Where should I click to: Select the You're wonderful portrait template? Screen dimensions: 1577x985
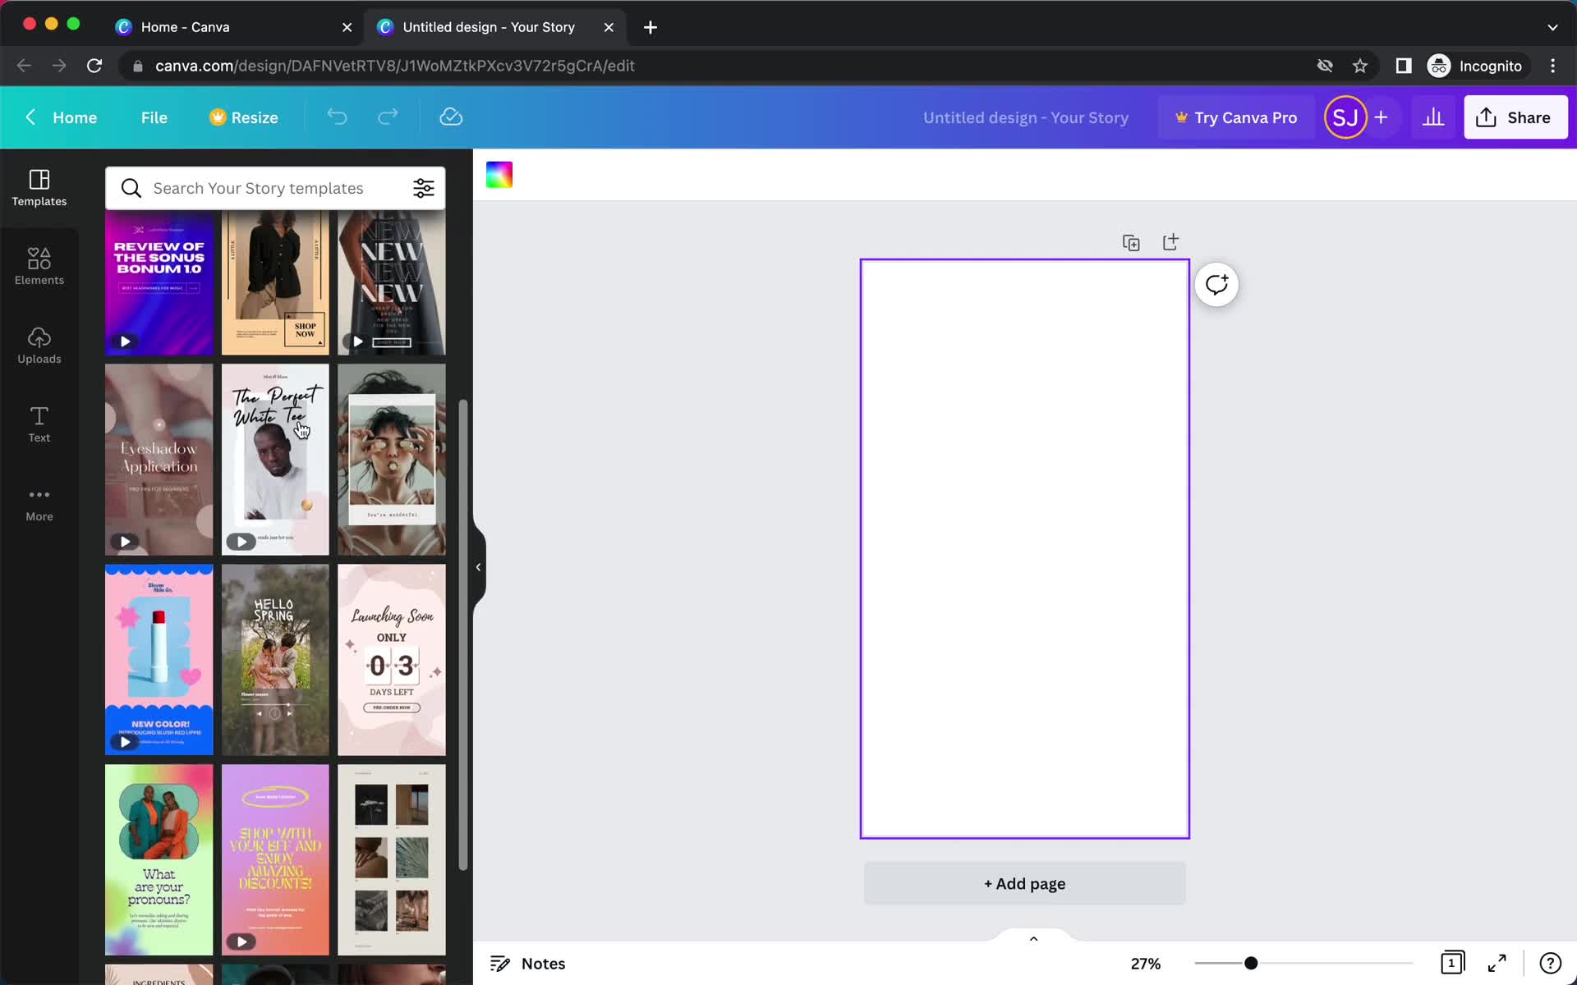click(391, 460)
